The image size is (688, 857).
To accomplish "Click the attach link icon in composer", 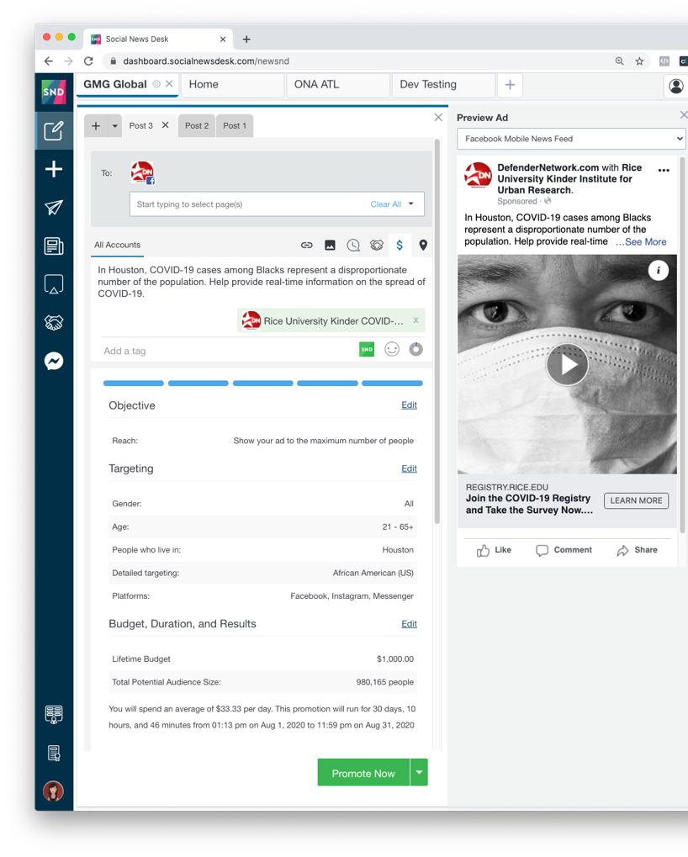I will pyautogui.click(x=306, y=246).
